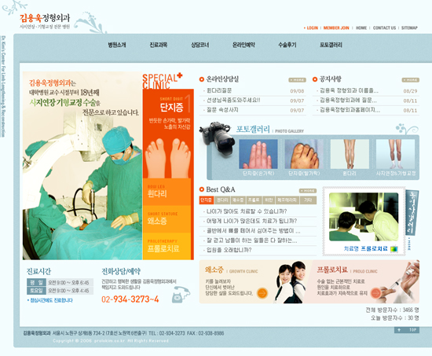
Task: Open the 짧은 속성사지 consultation post
Action: point(222,110)
